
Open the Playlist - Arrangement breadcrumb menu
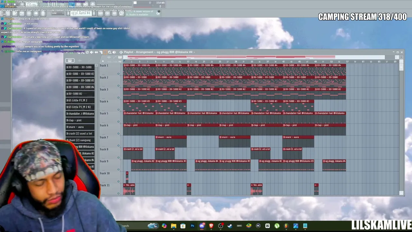tap(138, 52)
